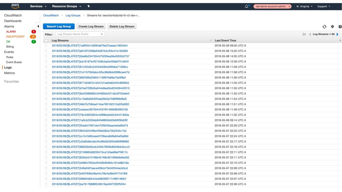Viewport: 342px width, 192px height.
Task: Check the box for stream a610f72588a04d81b4cf05c41e18d365
Action: (x=46, y=51)
